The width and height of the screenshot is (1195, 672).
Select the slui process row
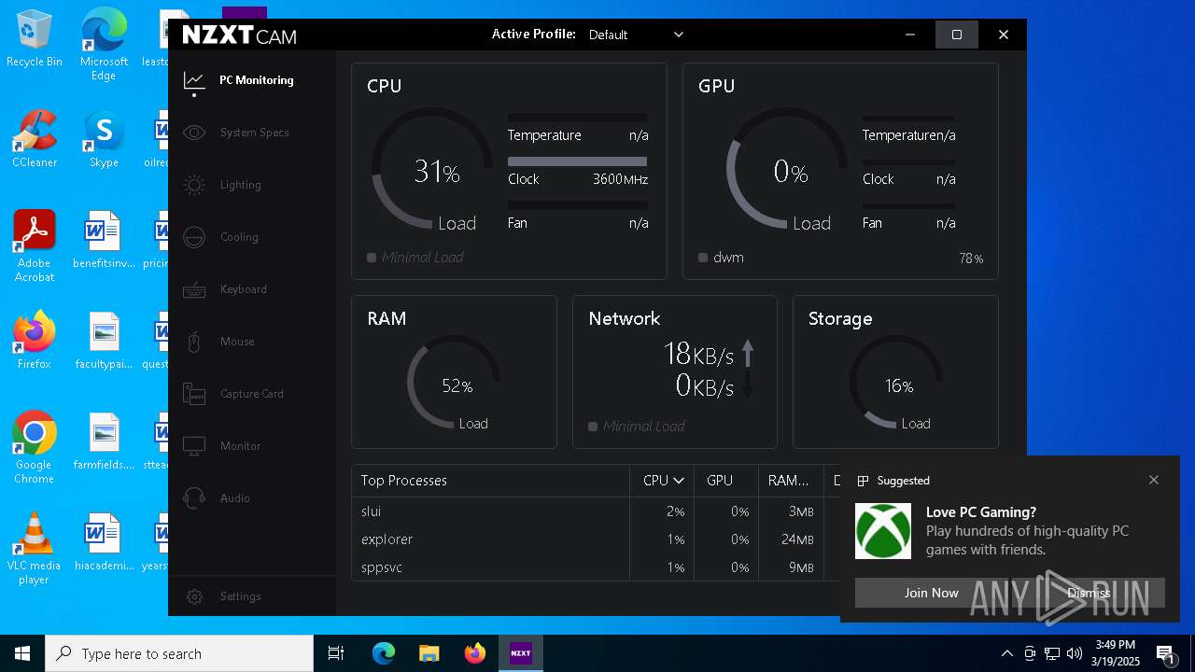pyautogui.click(x=596, y=511)
